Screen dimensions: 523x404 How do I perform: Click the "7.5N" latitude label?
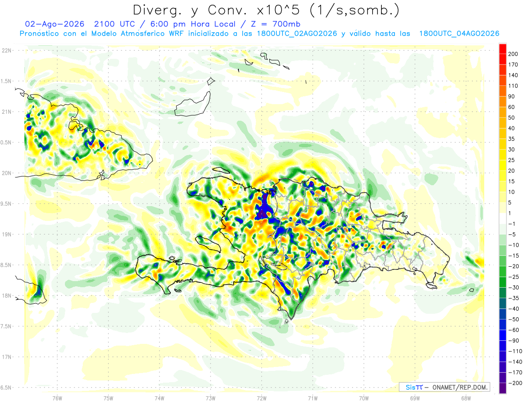tap(6, 326)
